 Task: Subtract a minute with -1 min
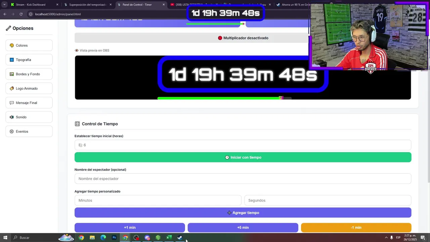click(x=356, y=228)
